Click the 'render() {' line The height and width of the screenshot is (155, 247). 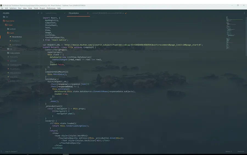coord(51,121)
